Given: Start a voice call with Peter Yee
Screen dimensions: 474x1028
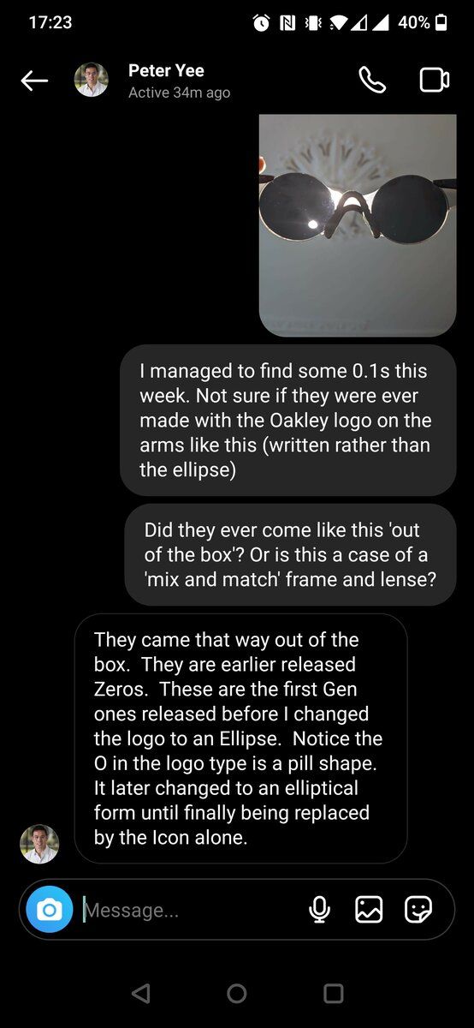Looking at the screenshot, I should coord(372,80).
